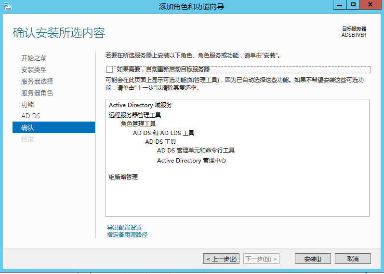The image size is (384, 274).
Task: Open the 开始之前 step
Action: [34, 58]
